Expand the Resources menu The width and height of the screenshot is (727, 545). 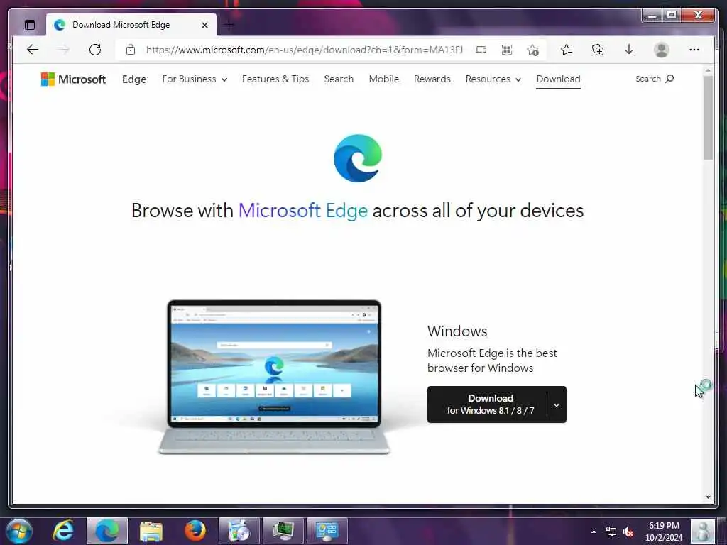(493, 79)
